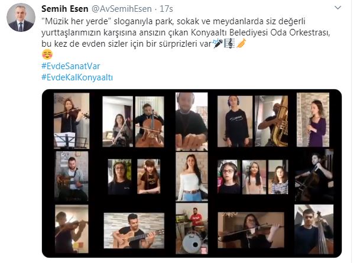Select the double bass player tile
363x263 pixels.
(314, 229)
